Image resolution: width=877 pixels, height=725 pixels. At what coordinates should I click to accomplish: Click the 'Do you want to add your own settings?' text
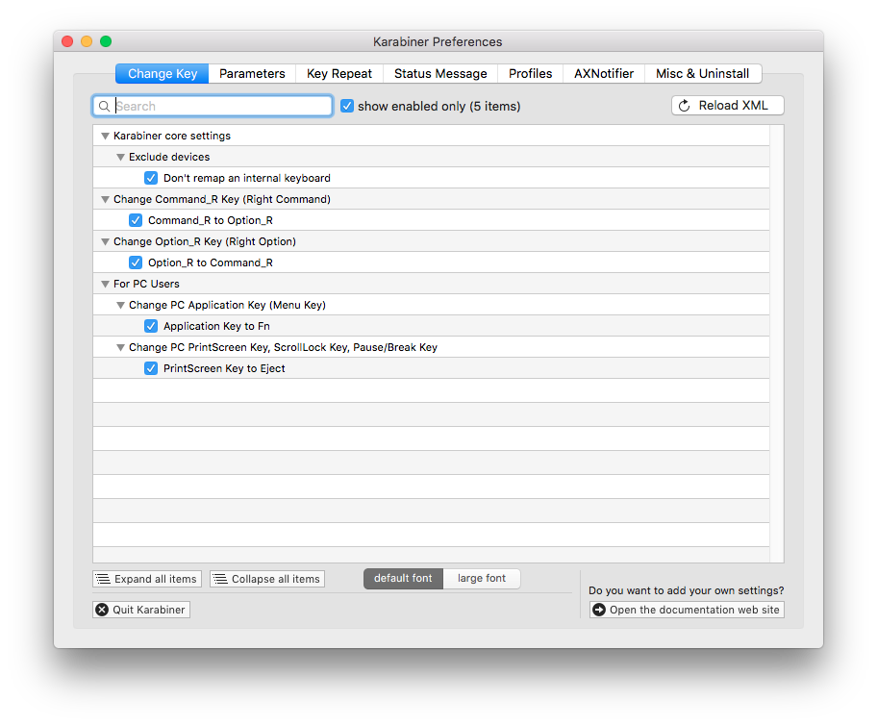[687, 590]
